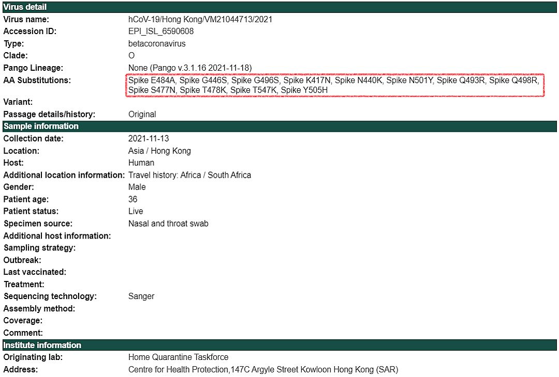This screenshot has width=559, height=377.
Task: Click the patient age value 36
Action: tap(133, 199)
